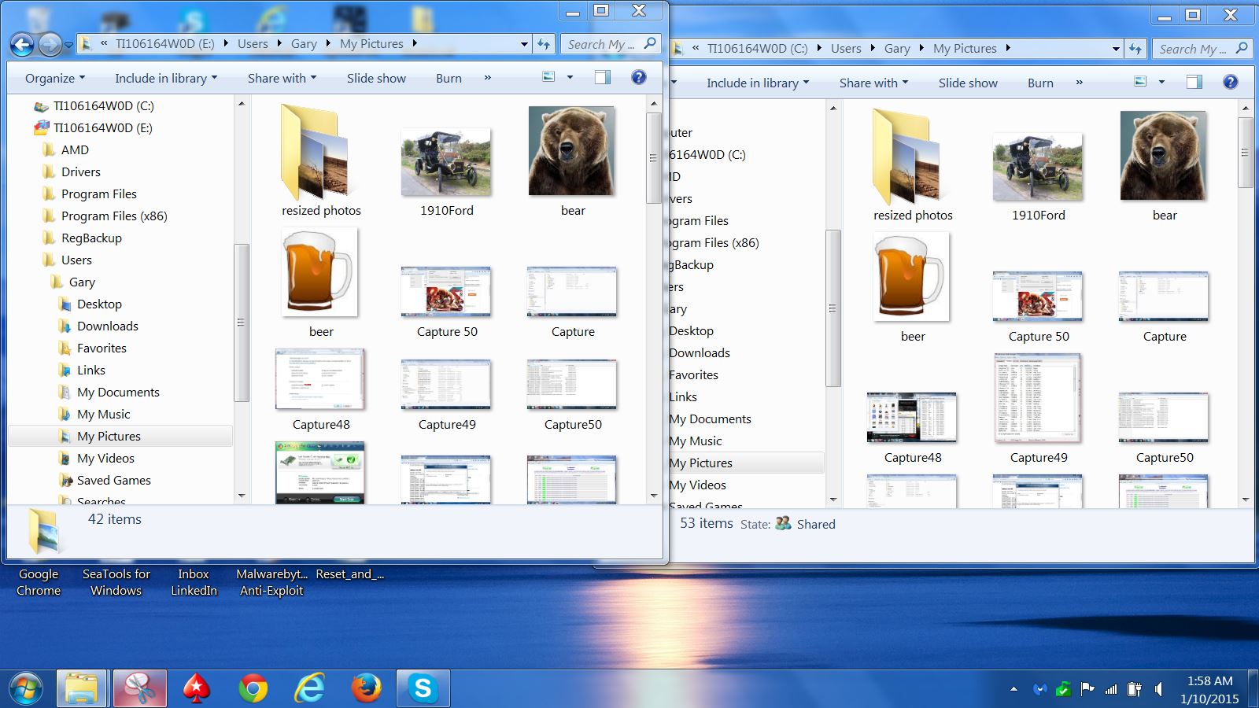
Task: Expand Include in library menu in right window
Action: 757,83
